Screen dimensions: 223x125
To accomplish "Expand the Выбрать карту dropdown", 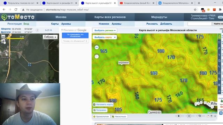I will (x=105, y=37).
